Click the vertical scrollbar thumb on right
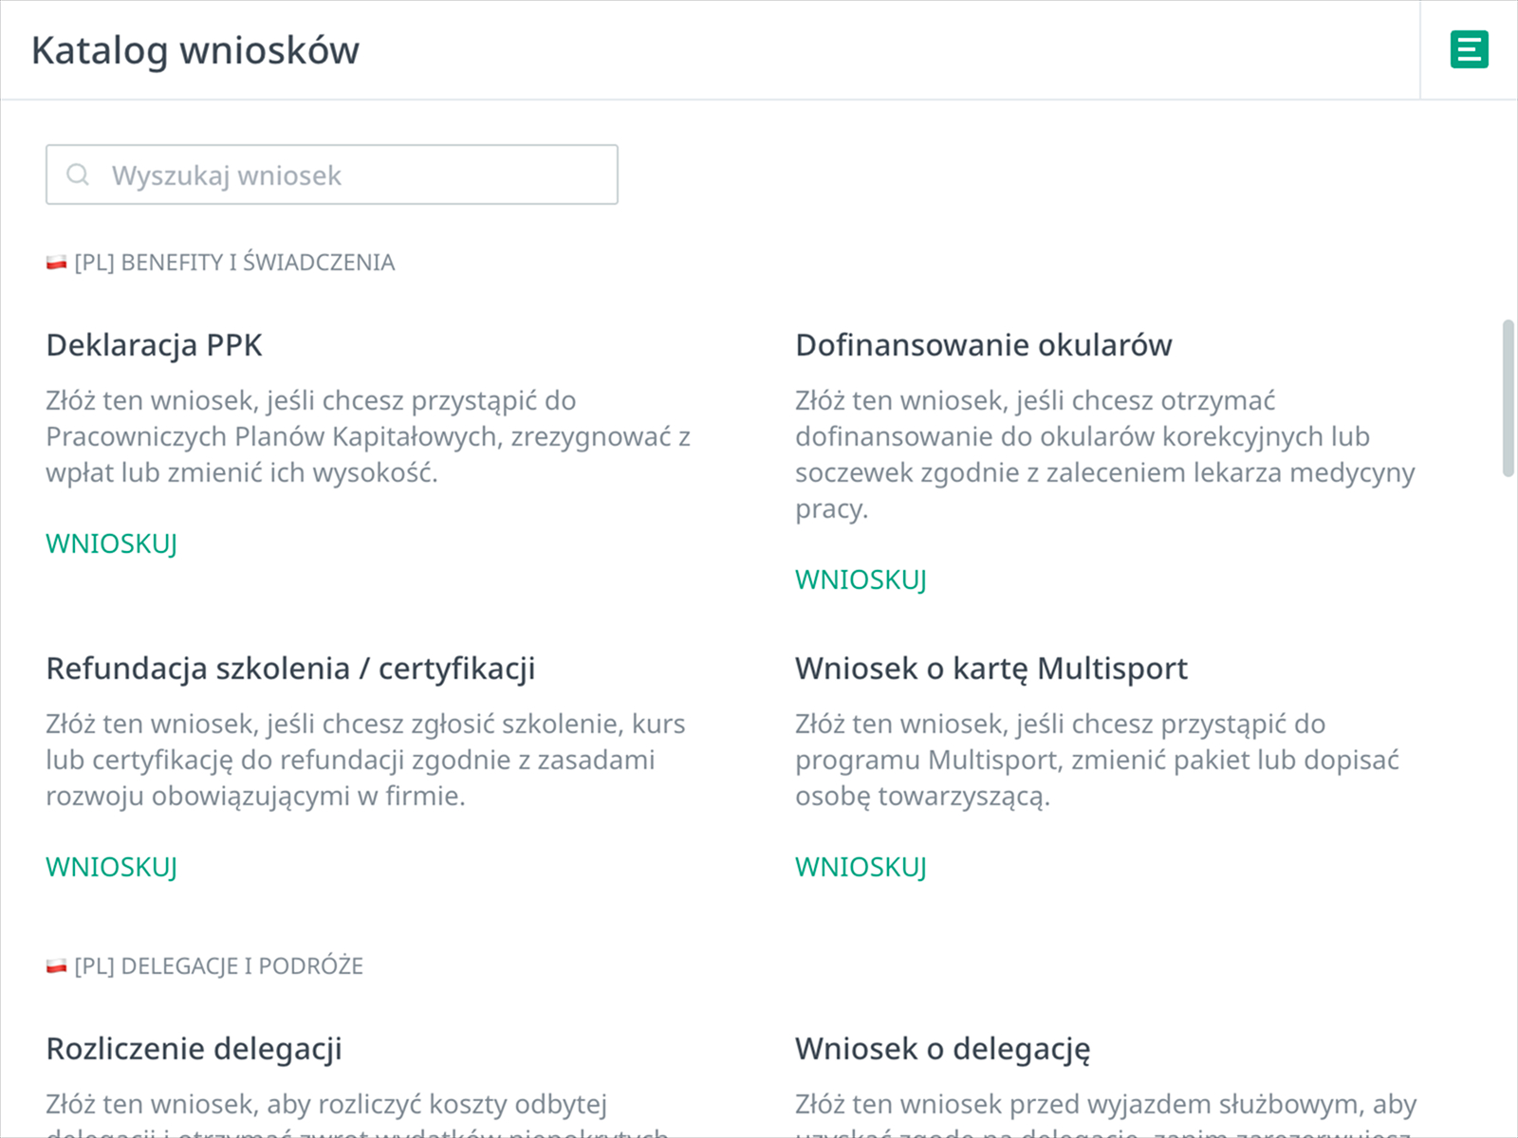The image size is (1518, 1138). (1509, 398)
